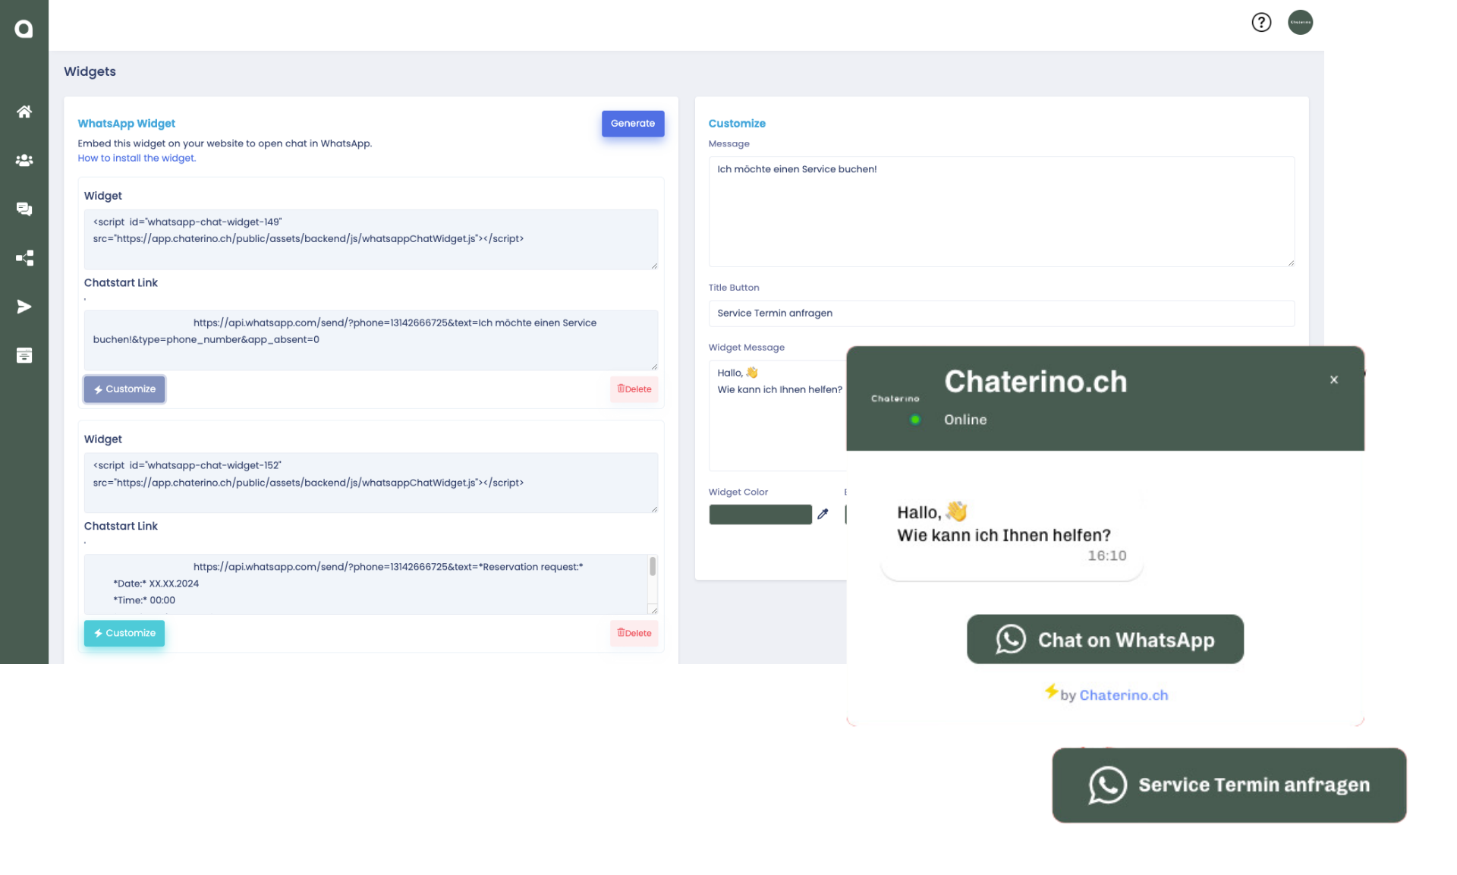The height and width of the screenshot is (875, 1457).
Task: Click the Chaterino logo in the top-left corner
Action: (x=24, y=29)
